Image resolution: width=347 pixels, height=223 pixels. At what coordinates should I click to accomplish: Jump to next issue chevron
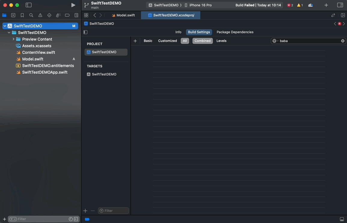pyautogui.click(x=344, y=24)
